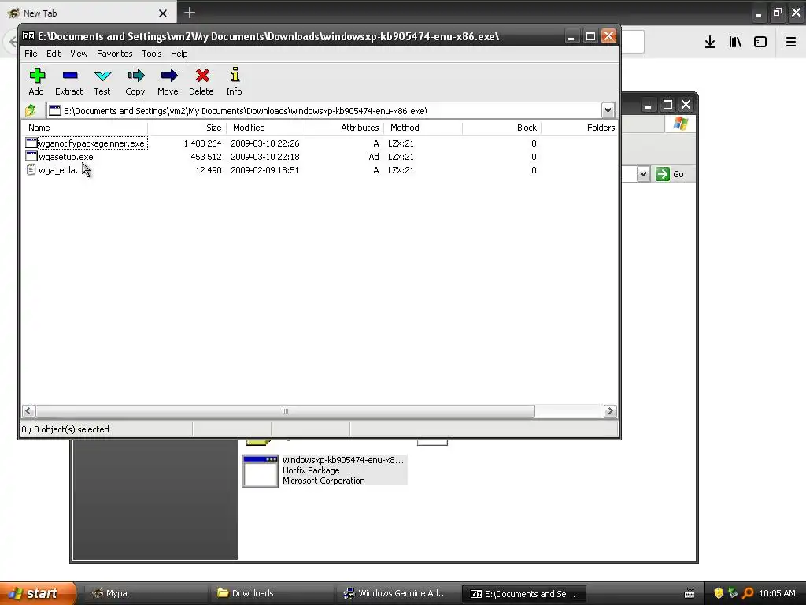Screen dimensions: 806x605
Task: Run the Test archive tool
Action: tap(102, 81)
